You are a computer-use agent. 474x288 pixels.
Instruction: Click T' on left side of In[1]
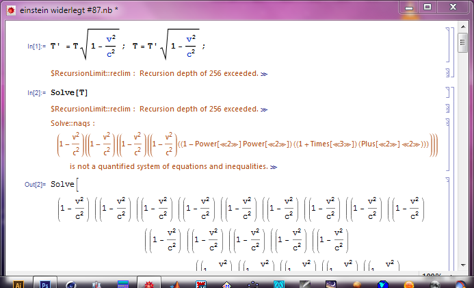pos(55,47)
